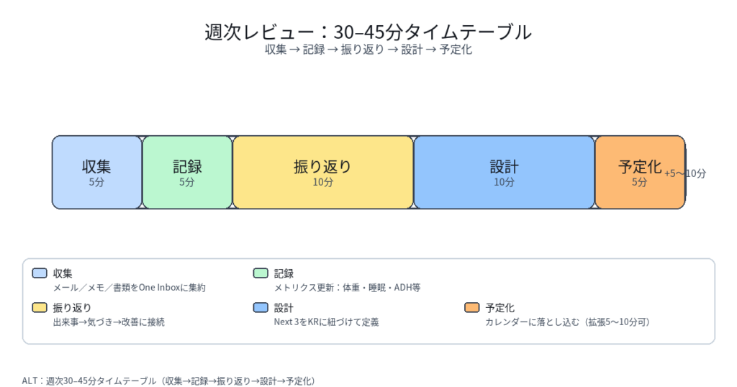Click the yellow 振り返り 10分 timetable block
This screenshot has width=737, height=387.
click(x=322, y=173)
